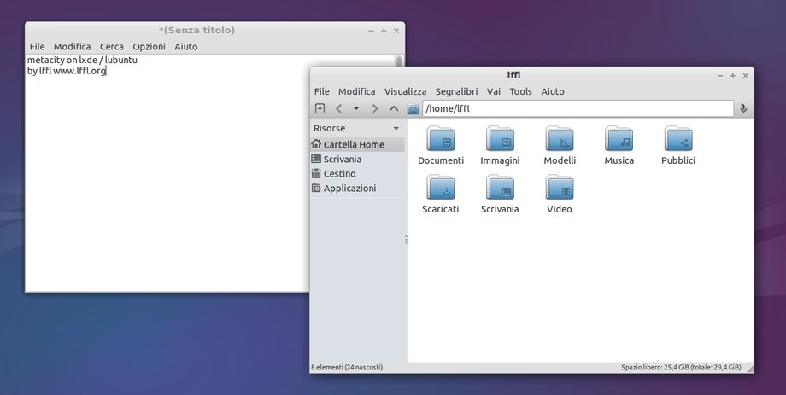Maximize the Senza titolo editor window
The width and height of the screenshot is (786, 395).
pos(384,31)
